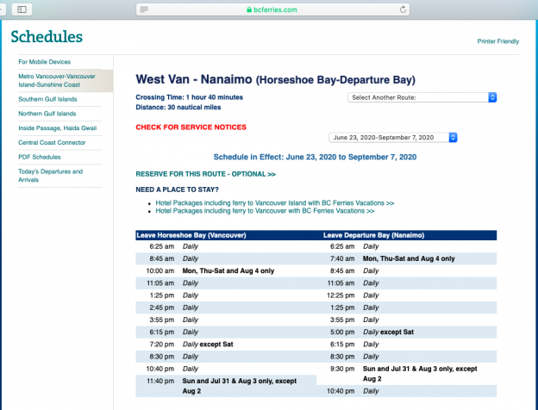
Task: Click Crossing Time: 1 hour 40 minutes text
Action: (x=190, y=97)
